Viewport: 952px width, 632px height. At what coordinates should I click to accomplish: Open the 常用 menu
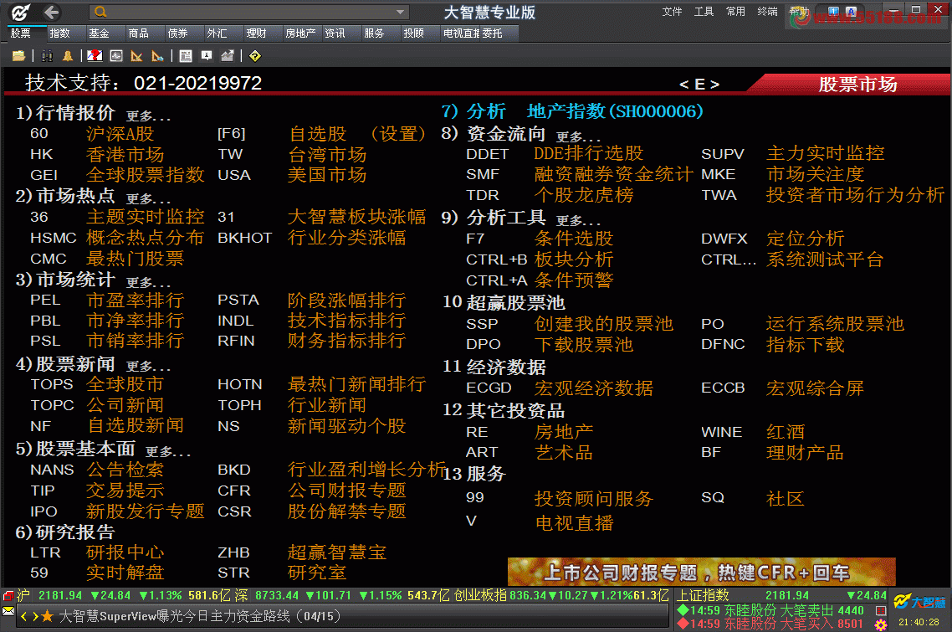tap(735, 12)
